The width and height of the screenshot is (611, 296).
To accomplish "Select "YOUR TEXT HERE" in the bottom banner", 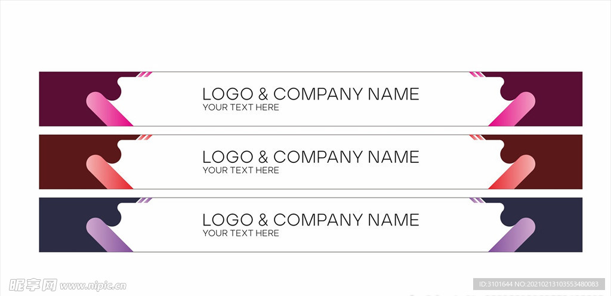I will (240, 233).
